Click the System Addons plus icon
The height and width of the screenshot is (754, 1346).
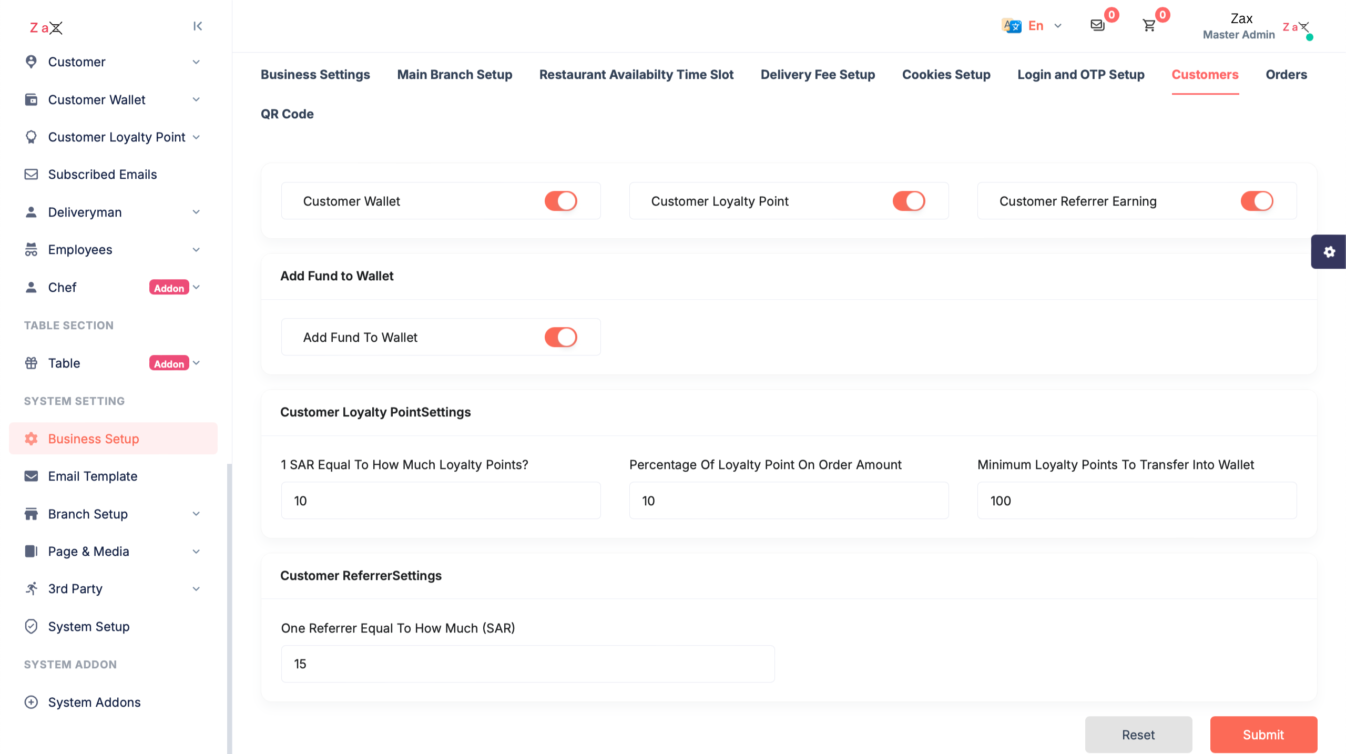[31, 702]
